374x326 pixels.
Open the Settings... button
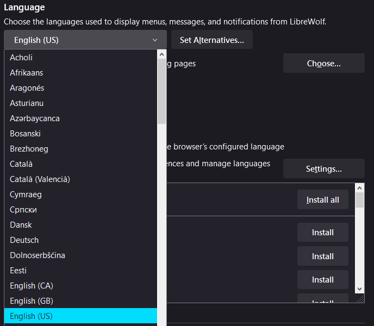pyautogui.click(x=323, y=169)
